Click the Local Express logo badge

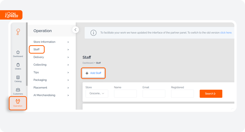[11, 15]
